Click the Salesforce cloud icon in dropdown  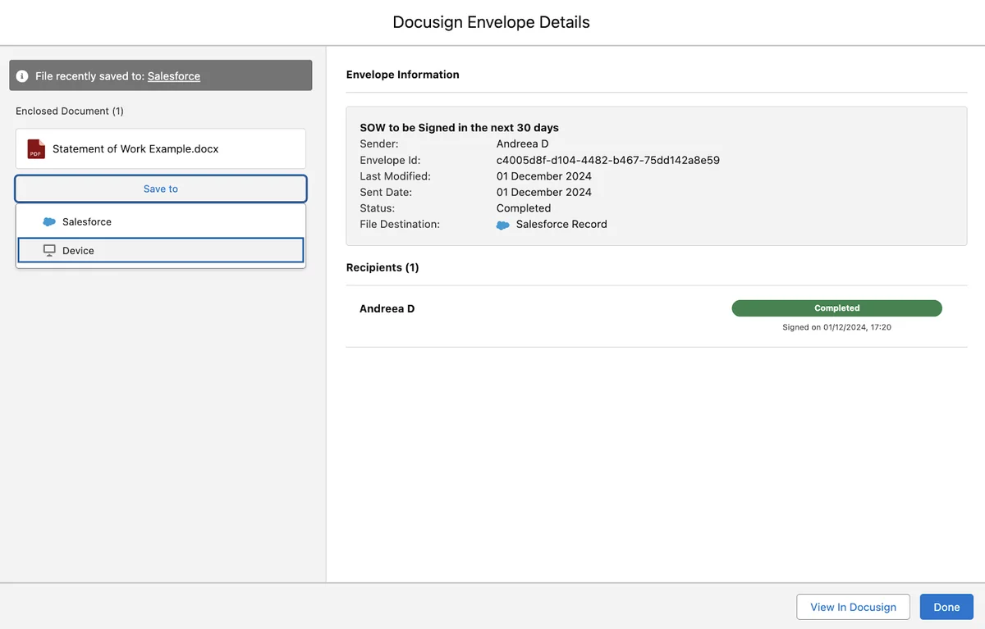coord(49,222)
